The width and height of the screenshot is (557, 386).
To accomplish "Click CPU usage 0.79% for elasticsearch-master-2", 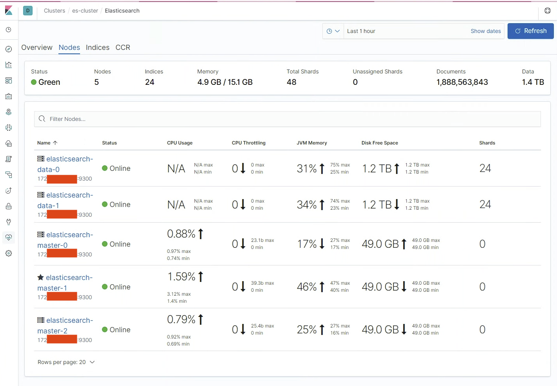I will (x=181, y=319).
